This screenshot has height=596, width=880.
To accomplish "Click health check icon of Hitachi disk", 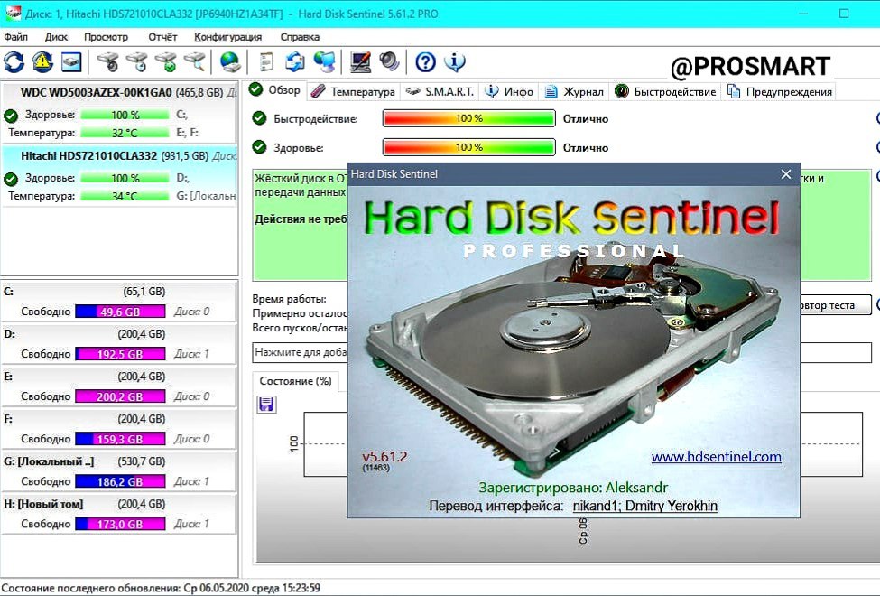I will point(11,179).
